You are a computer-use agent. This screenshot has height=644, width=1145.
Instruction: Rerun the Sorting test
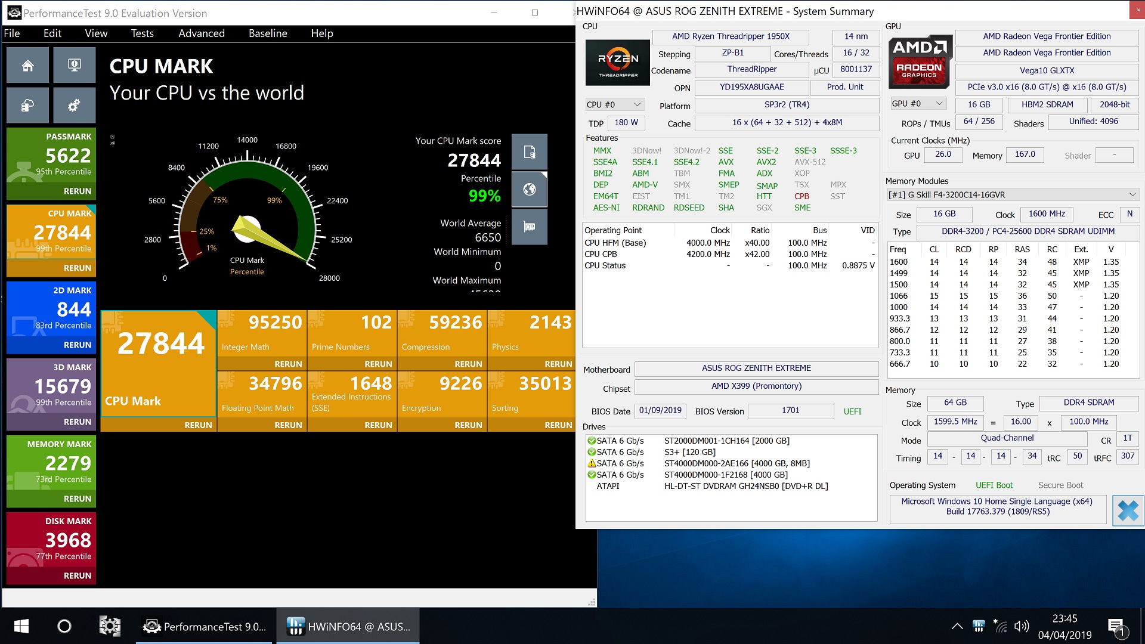click(558, 425)
